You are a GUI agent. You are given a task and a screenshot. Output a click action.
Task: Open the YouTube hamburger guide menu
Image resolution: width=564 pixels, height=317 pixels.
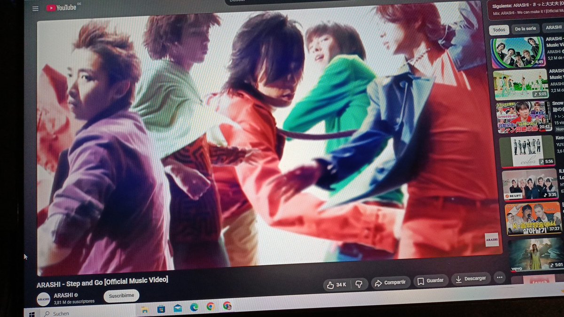click(x=35, y=8)
